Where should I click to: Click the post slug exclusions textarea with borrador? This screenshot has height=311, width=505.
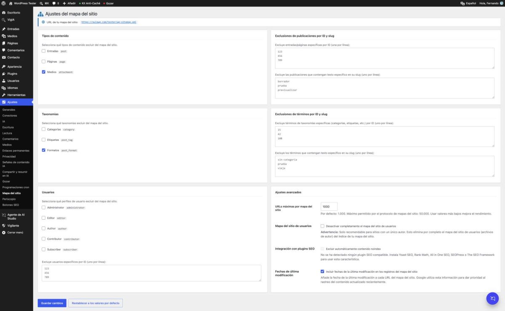click(x=385, y=88)
